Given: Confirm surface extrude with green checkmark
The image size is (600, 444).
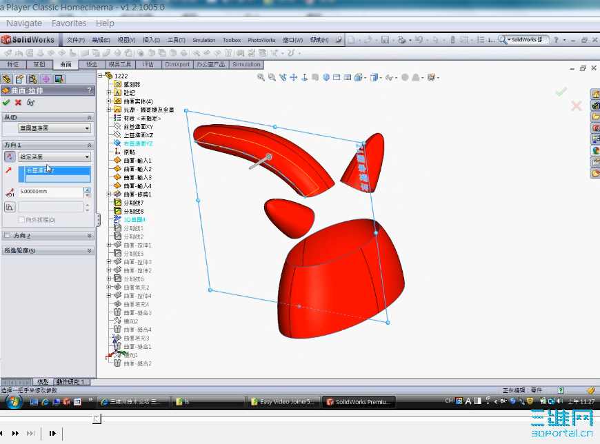Looking at the screenshot, I should pos(6,103).
